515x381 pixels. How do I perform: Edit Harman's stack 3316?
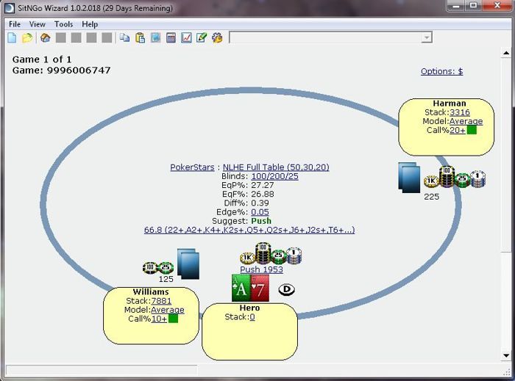pyautogui.click(x=460, y=112)
